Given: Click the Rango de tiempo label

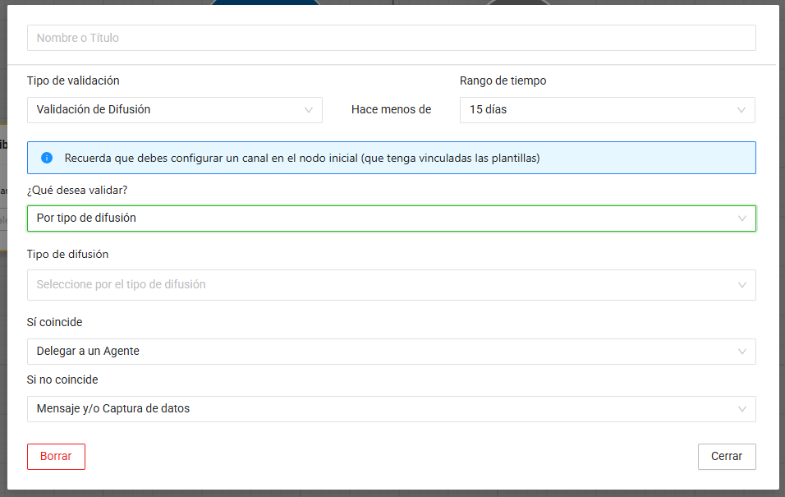Looking at the screenshot, I should tap(503, 81).
